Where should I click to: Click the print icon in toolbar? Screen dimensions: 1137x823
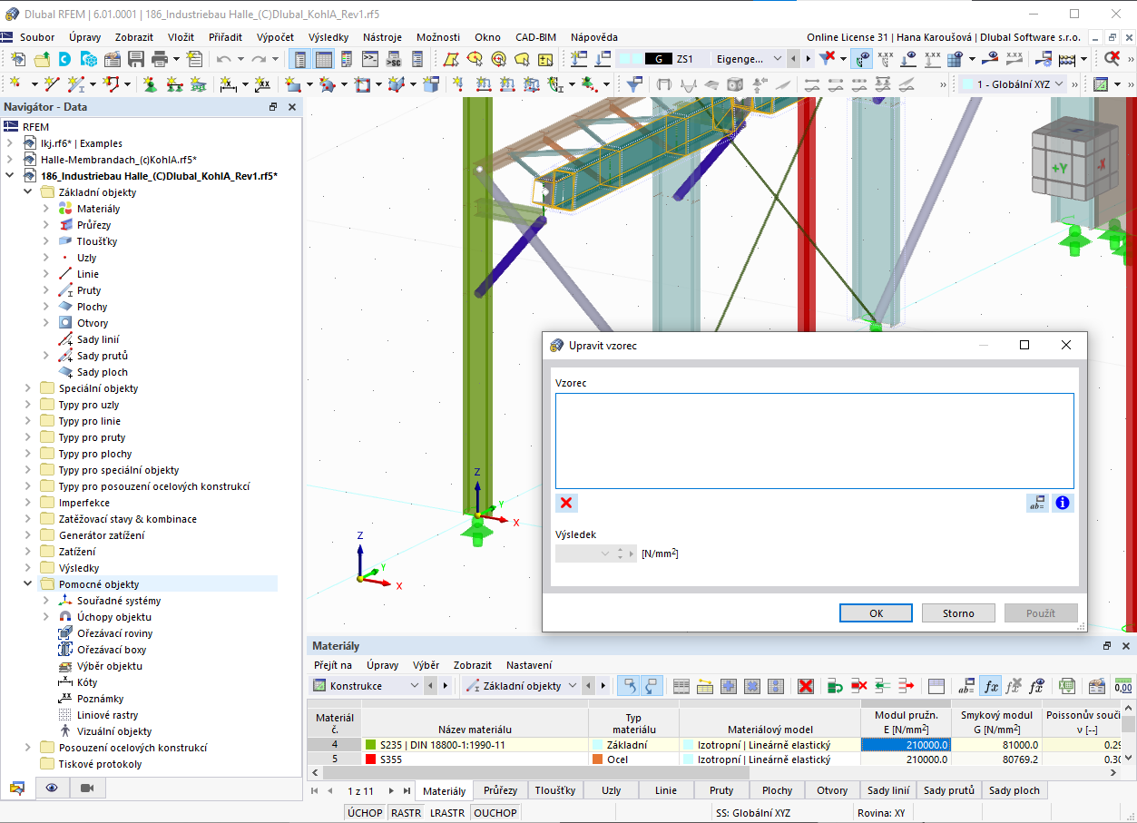click(x=160, y=59)
